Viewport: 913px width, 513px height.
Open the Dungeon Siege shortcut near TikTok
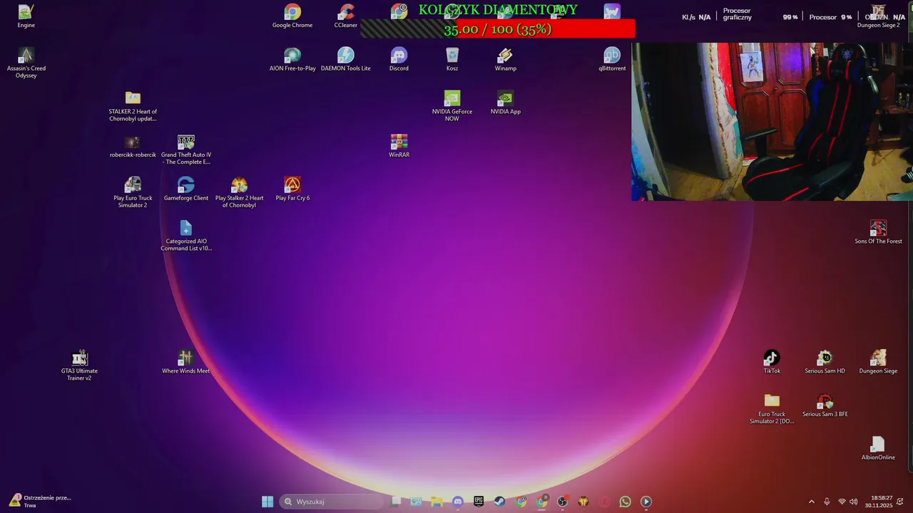(x=878, y=362)
